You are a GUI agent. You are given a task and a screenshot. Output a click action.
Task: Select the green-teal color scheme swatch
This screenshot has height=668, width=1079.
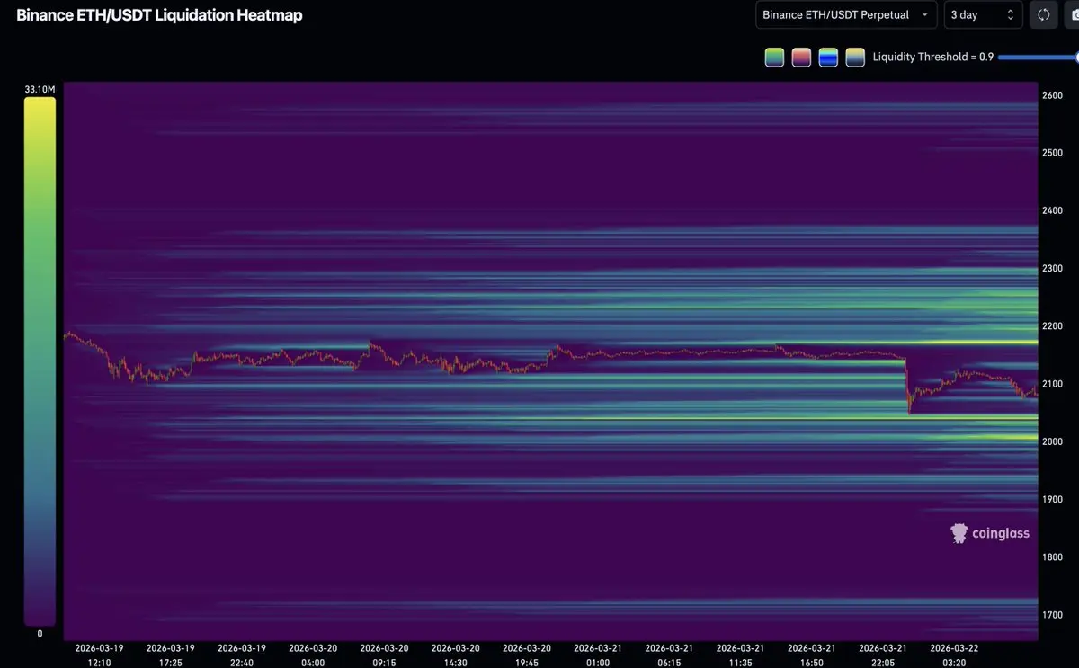pyautogui.click(x=774, y=58)
